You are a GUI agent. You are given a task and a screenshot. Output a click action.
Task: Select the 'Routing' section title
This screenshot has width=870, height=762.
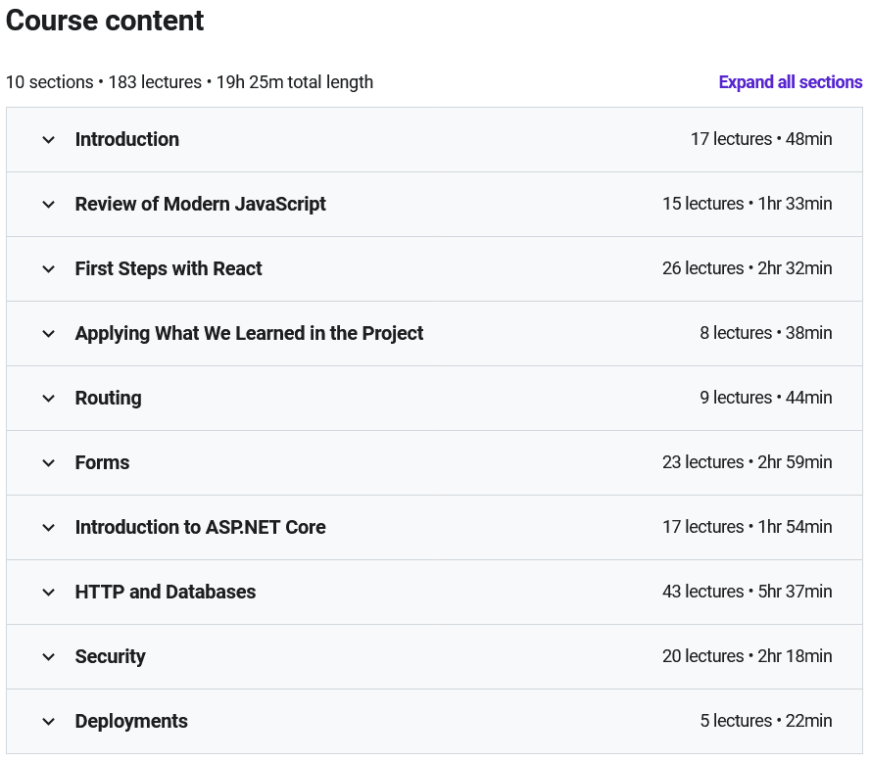coord(108,399)
